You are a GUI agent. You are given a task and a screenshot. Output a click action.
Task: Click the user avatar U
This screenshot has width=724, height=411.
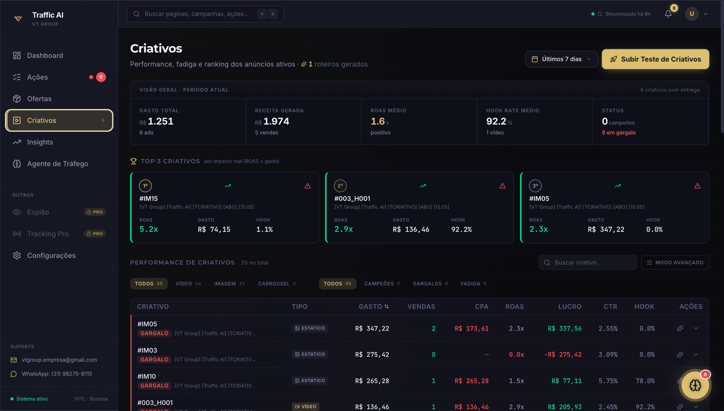pos(691,14)
